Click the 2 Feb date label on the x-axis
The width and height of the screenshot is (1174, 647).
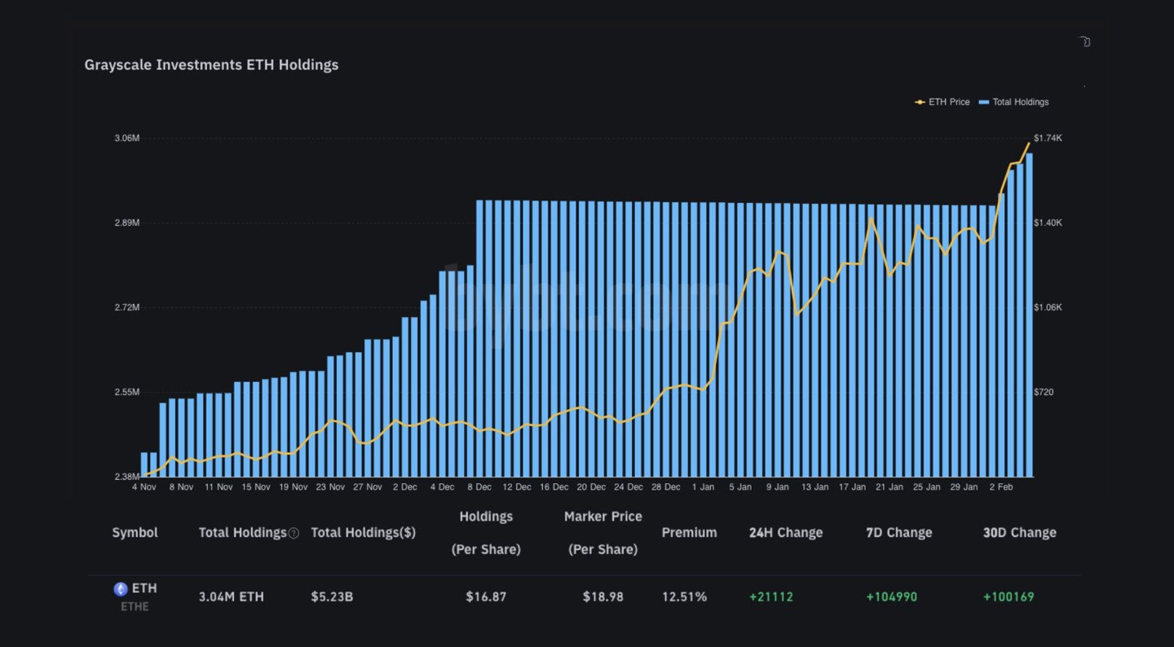point(1001,486)
